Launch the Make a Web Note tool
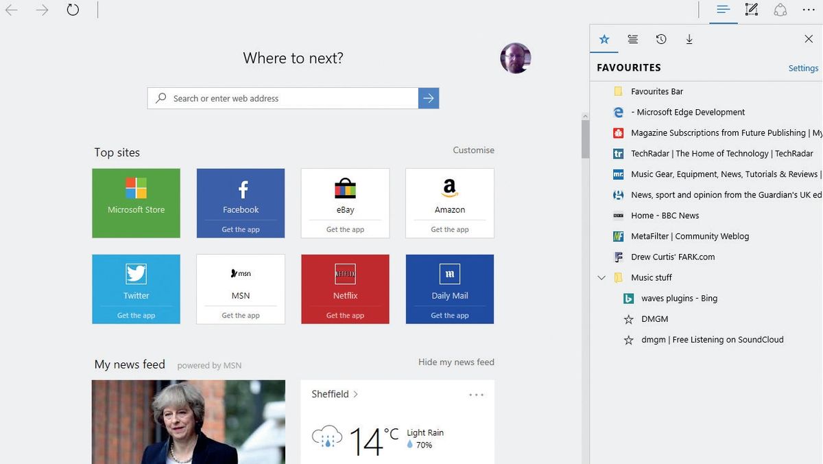 (x=751, y=10)
